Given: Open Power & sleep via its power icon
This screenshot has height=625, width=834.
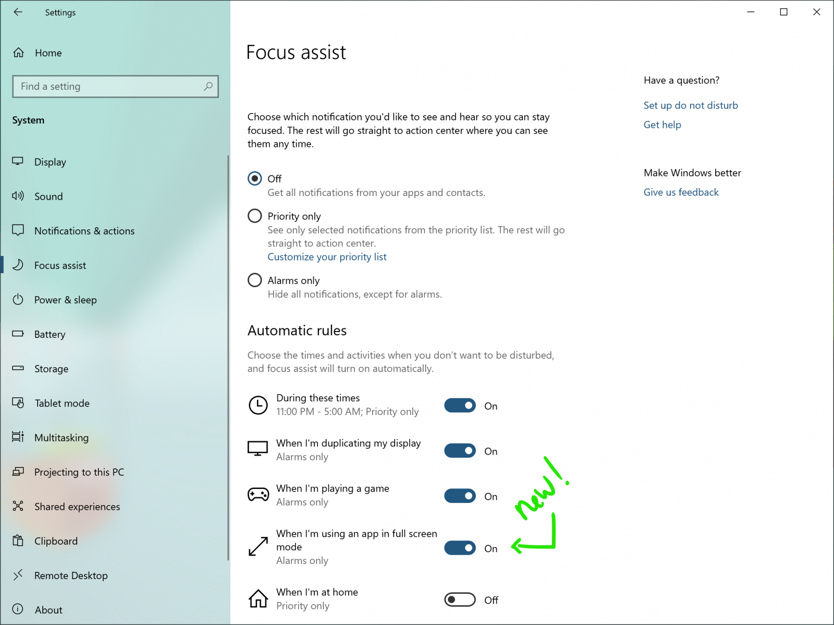Looking at the screenshot, I should (x=18, y=300).
